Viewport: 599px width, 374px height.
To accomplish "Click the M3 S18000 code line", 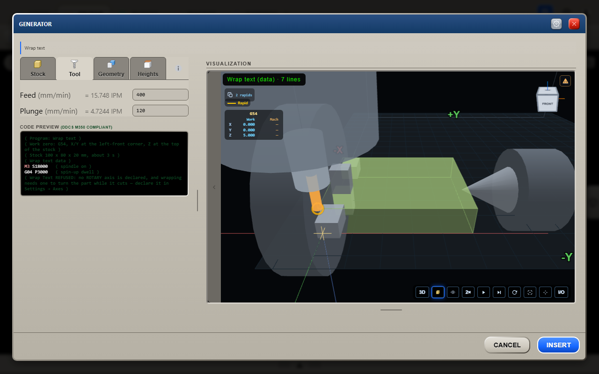I will 58,166.
